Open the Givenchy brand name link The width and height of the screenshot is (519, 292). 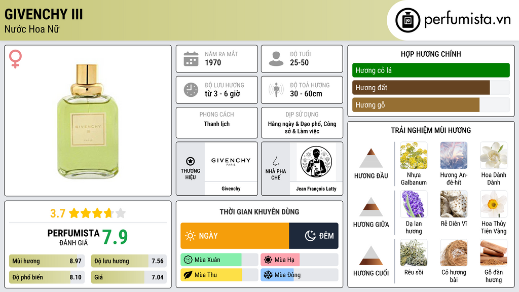click(x=231, y=189)
